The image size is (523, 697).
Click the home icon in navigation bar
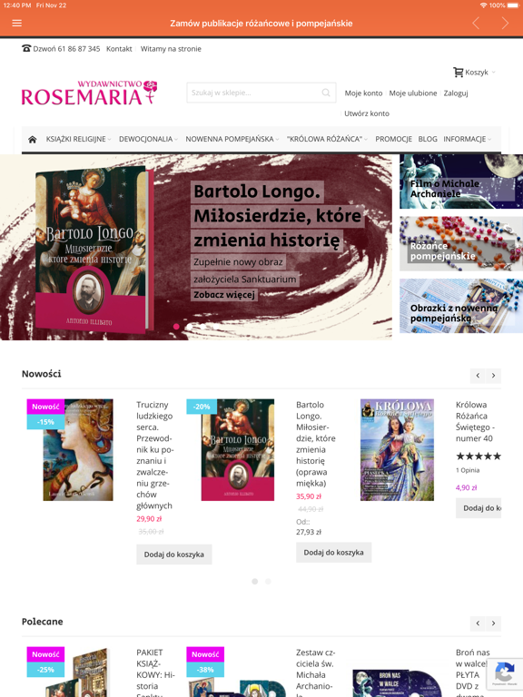point(32,139)
